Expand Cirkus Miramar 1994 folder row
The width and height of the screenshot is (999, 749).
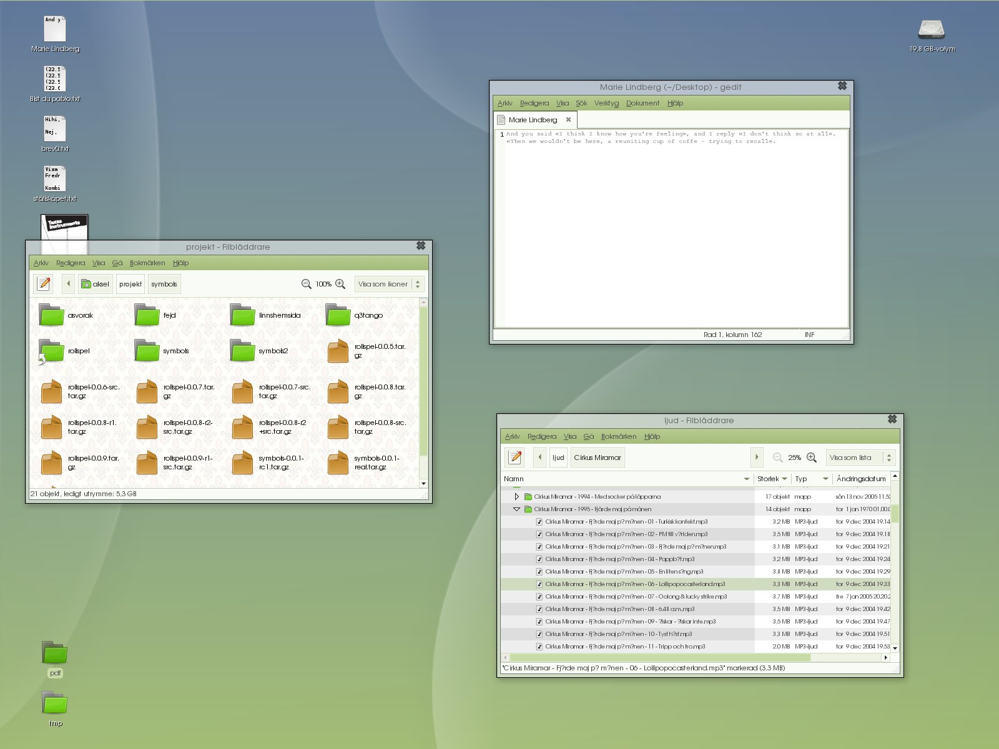point(516,497)
